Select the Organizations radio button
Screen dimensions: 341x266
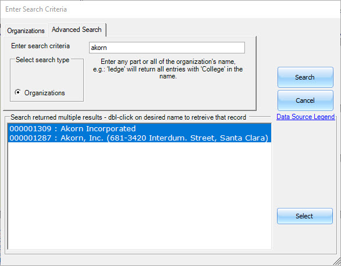(x=18, y=92)
